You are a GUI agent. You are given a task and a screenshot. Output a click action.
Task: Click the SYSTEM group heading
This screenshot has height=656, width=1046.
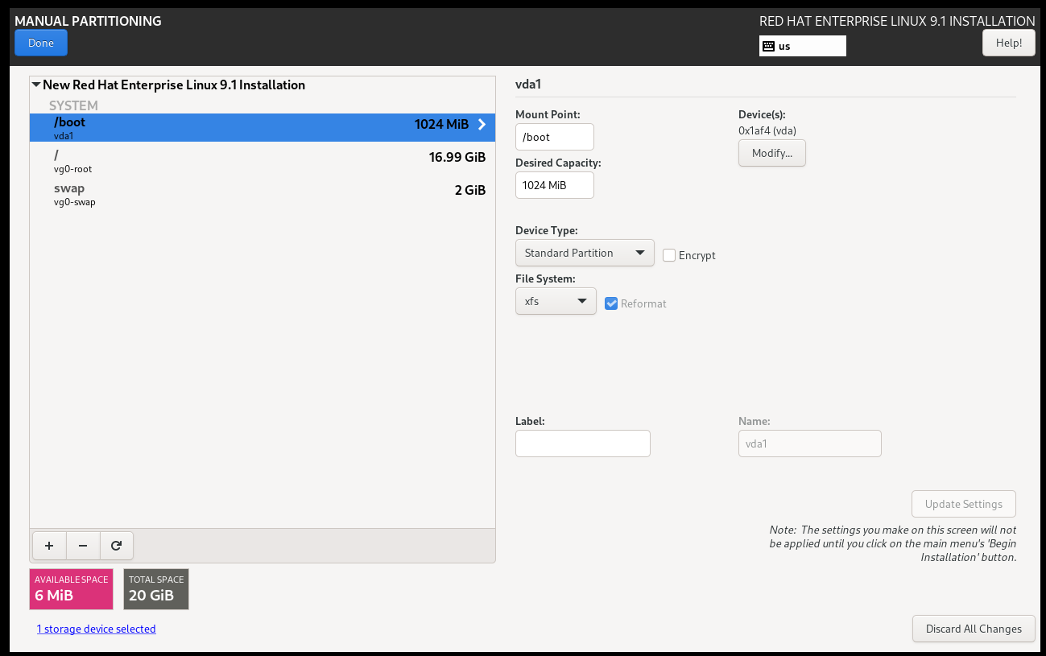click(73, 105)
